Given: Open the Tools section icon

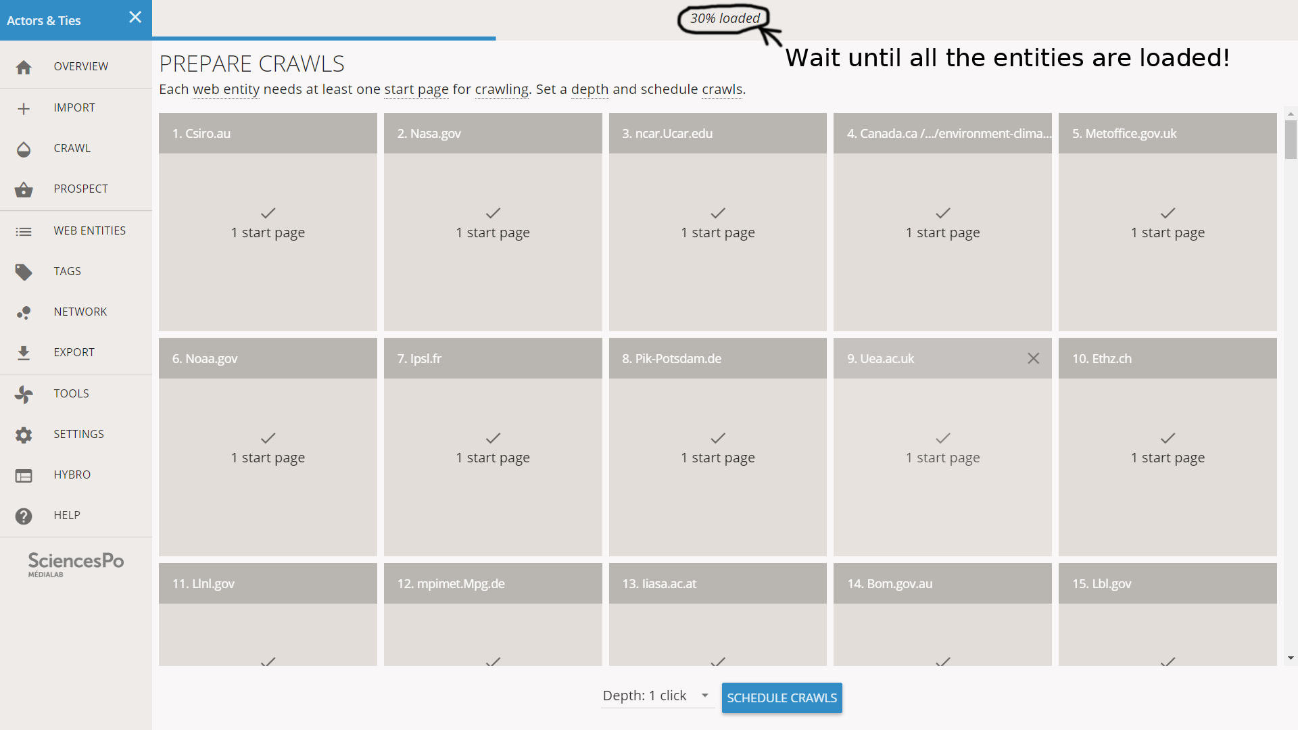Looking at the screenshot, I should click(x=23, y=393).
